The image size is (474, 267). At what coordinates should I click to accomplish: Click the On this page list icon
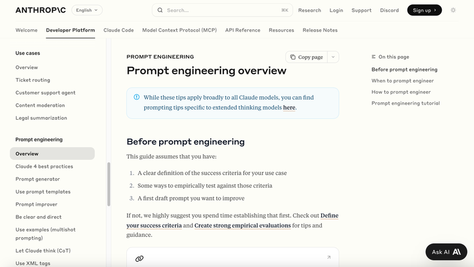tap(373, 57)
